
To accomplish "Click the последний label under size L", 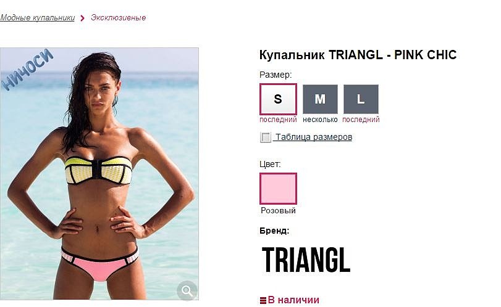I will [x=361, y=120].
